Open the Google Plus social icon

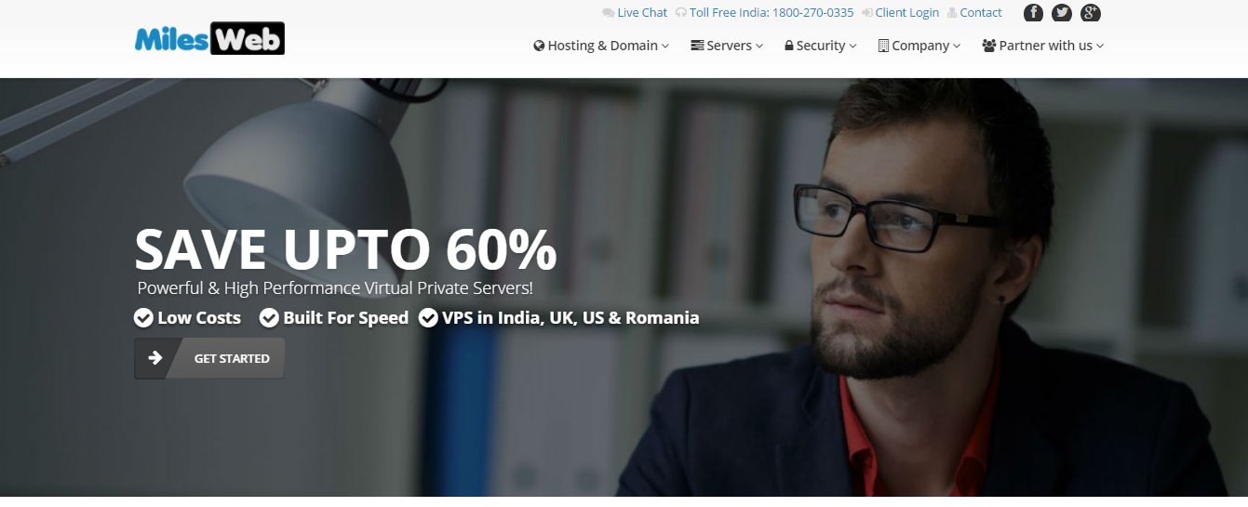pos(1091,13)
